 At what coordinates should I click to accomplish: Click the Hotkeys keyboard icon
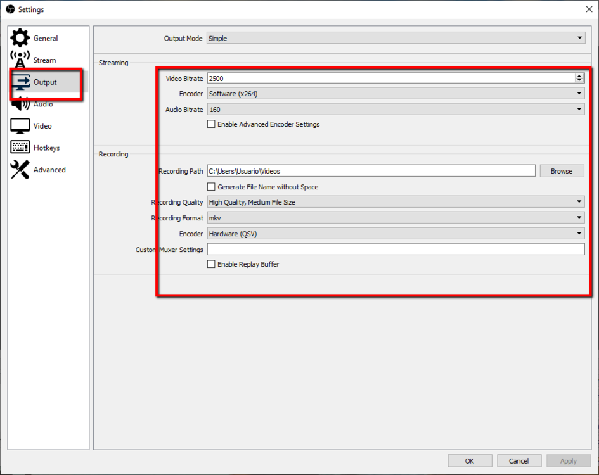point(20,148)
